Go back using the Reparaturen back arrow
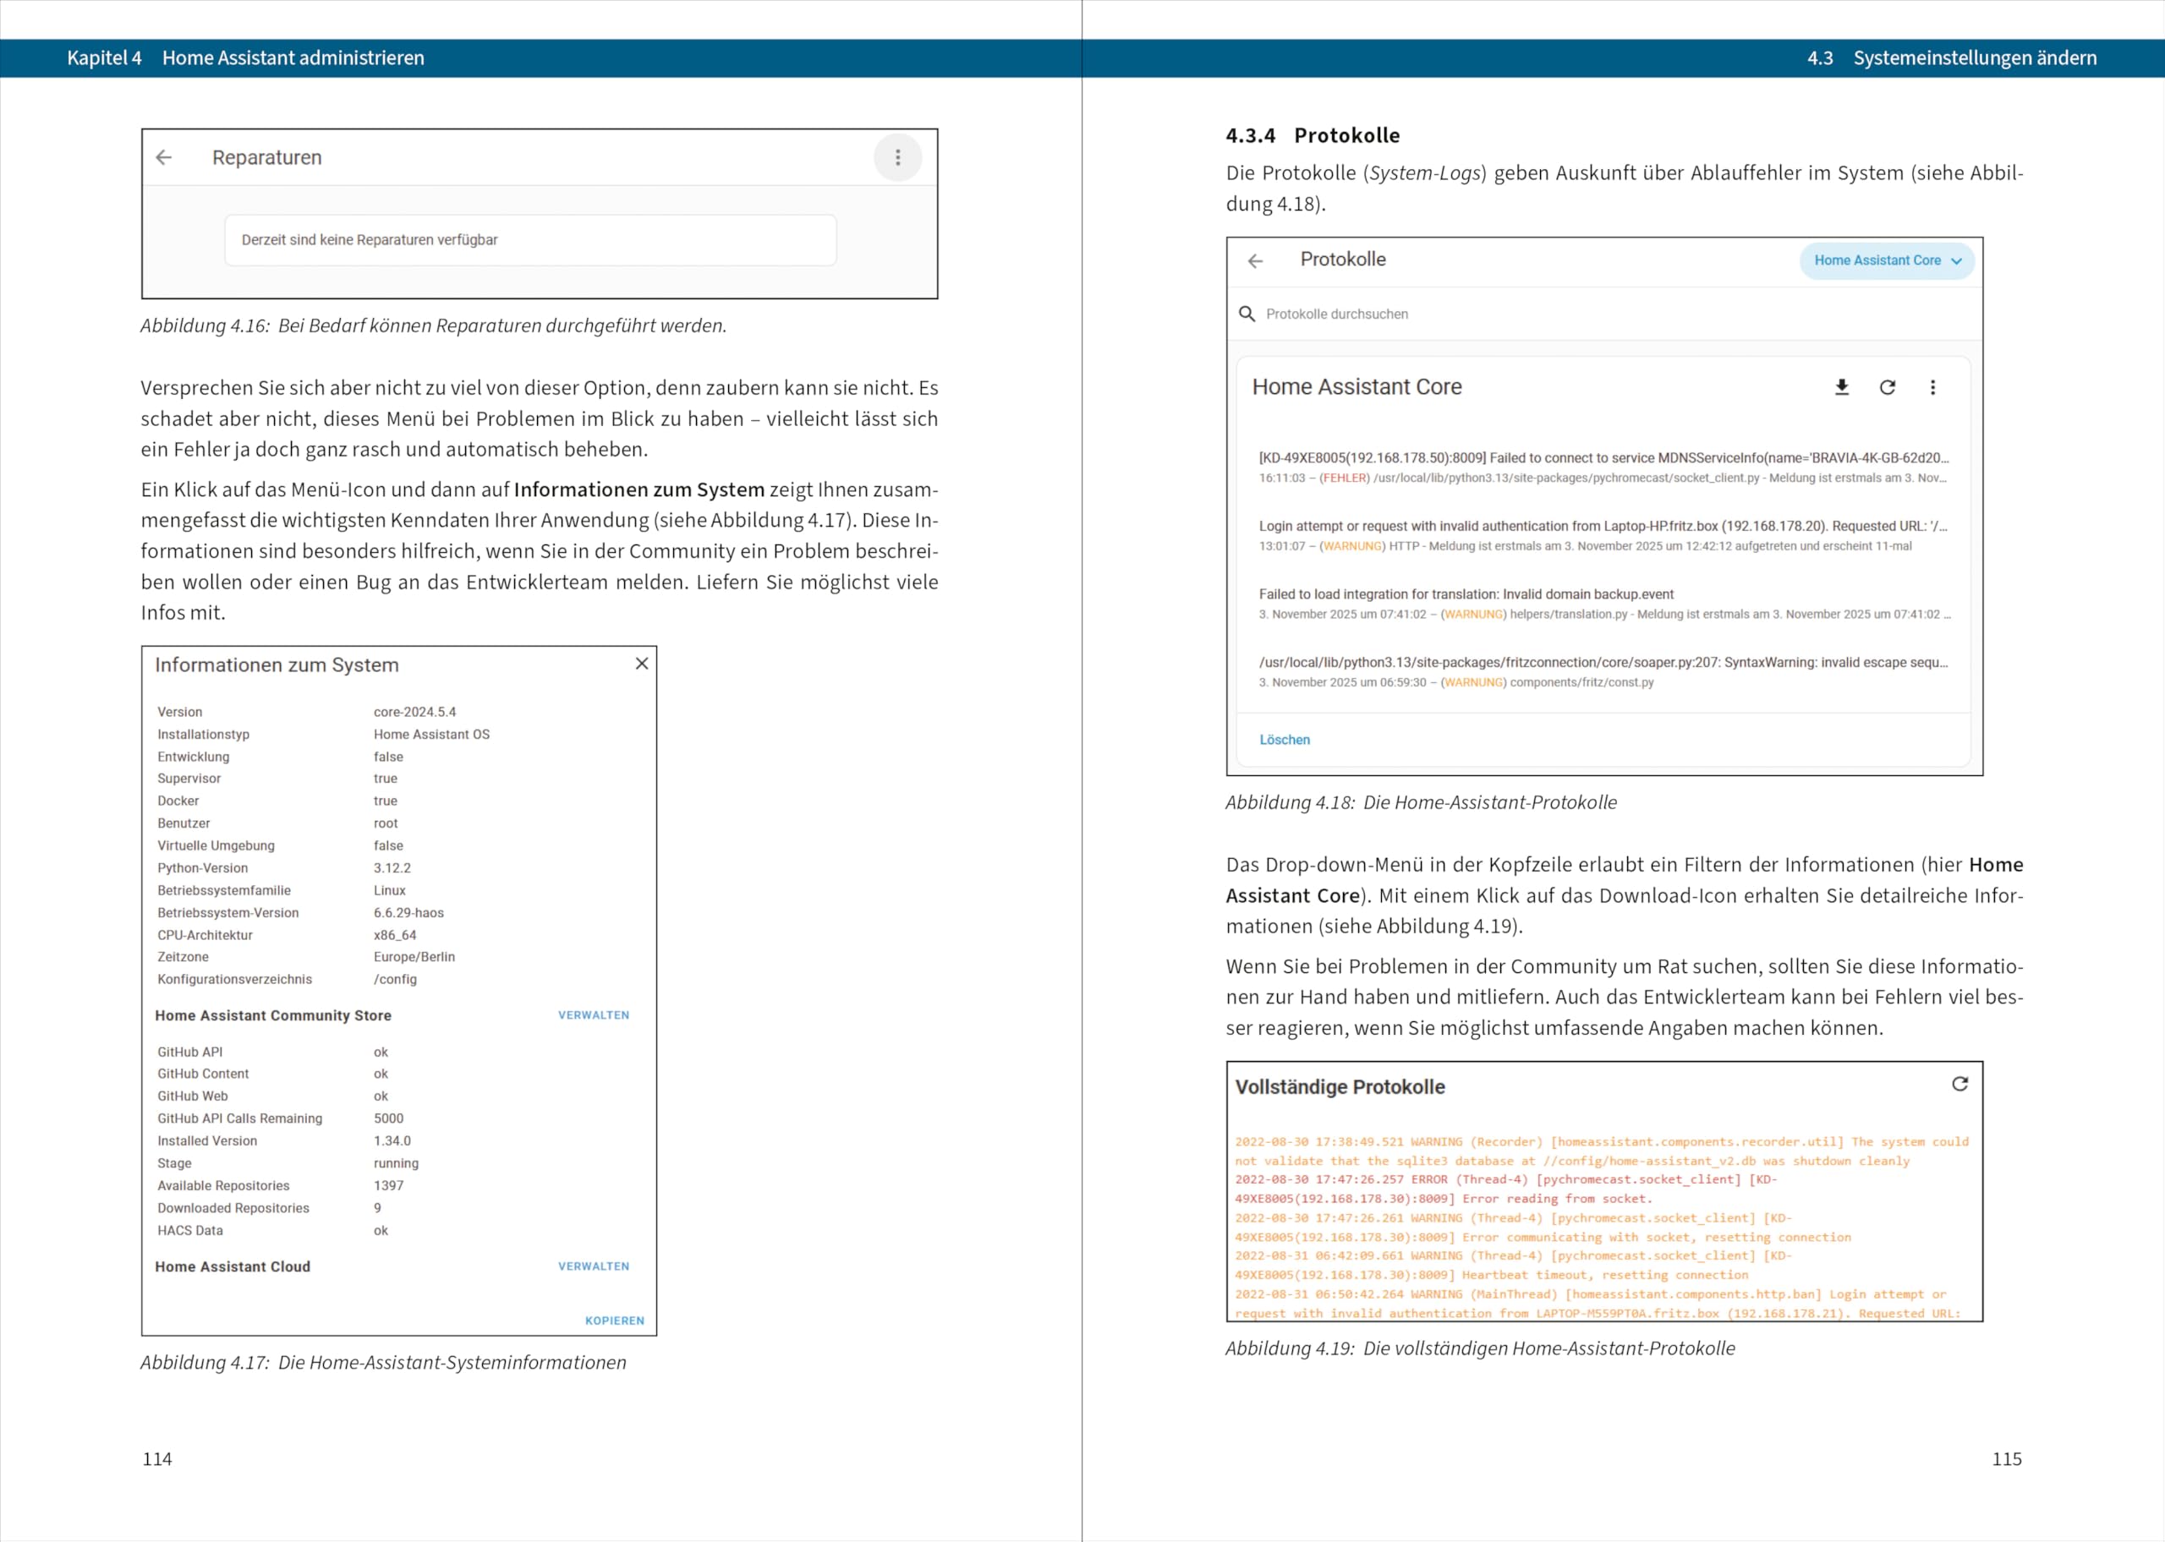This screenshot has height=1542, width=2165. point(164,157)
